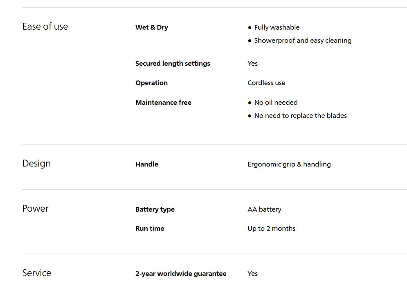Click the No oil needed text
This screenshot has width=407, height=286.
[276, 102]
